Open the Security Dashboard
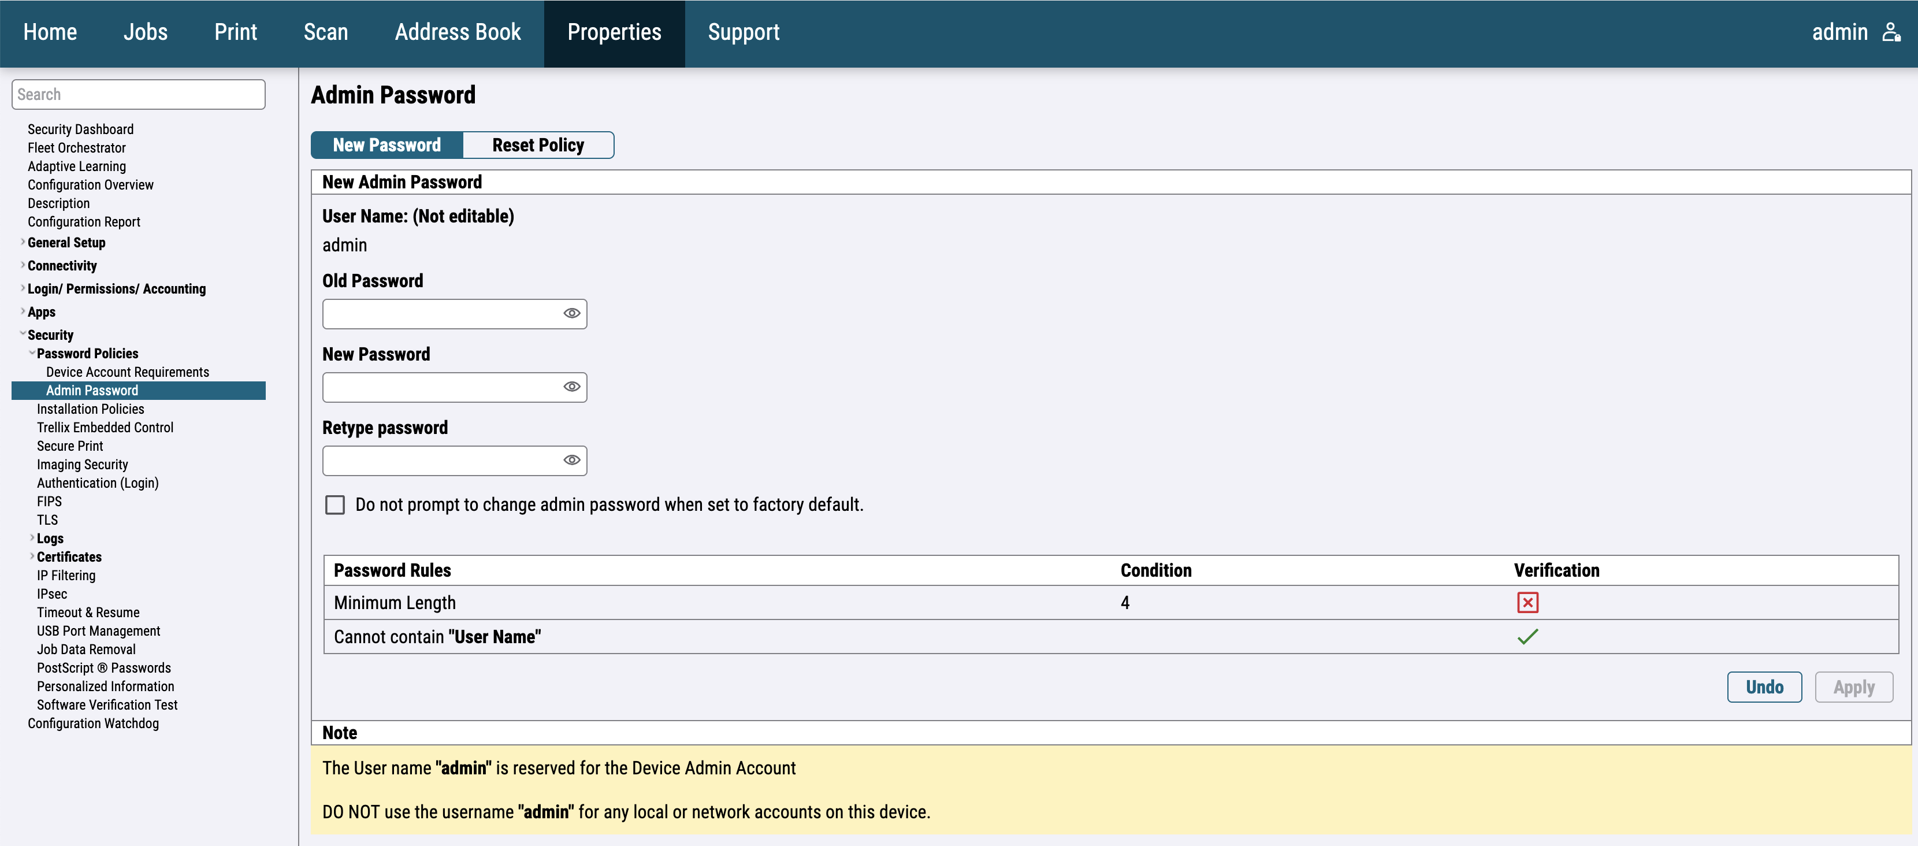 click(80, 129)
